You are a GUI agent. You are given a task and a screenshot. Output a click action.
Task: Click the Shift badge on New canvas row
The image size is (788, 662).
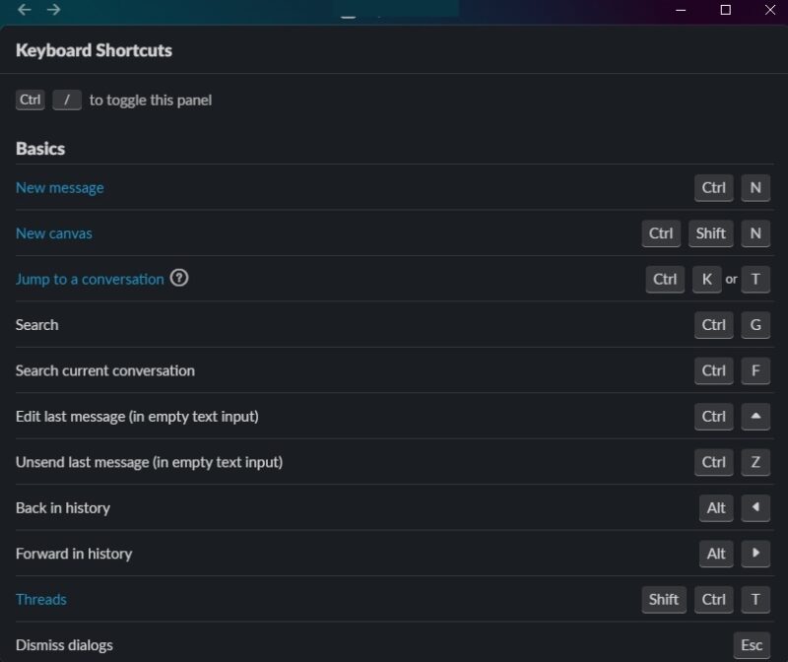pyautogui.click(x=710, y=233)
